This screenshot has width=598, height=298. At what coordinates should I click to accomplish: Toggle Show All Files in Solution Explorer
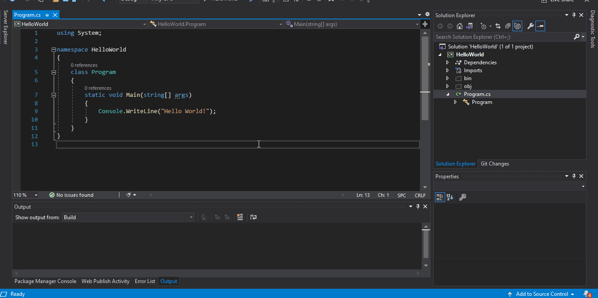click(517, 26)
